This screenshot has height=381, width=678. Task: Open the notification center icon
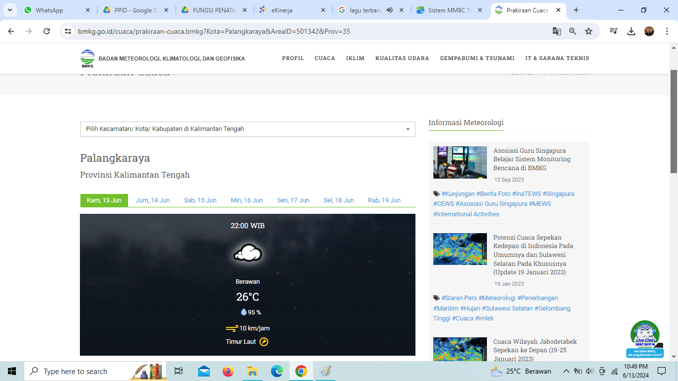tap(662, 371)
